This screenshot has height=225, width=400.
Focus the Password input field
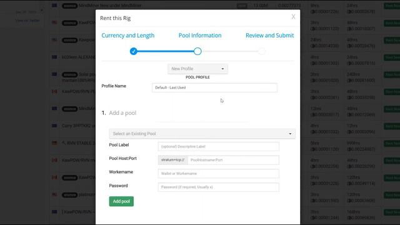(x=218, y=187)
